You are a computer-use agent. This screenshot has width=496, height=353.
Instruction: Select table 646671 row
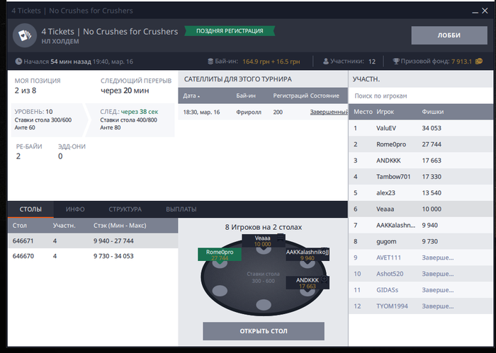[93, 241]
